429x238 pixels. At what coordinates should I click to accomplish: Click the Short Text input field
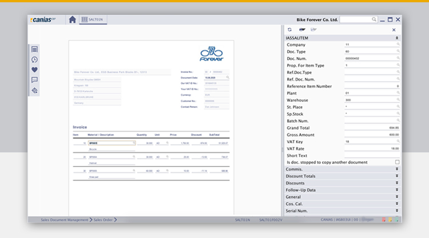coord(372,155)
